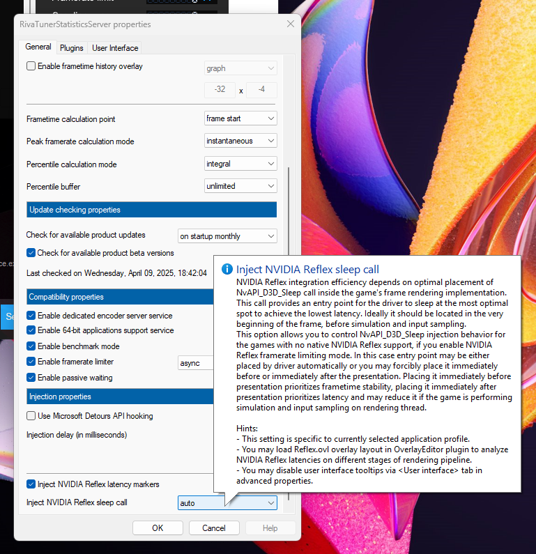536x554 pixels.
Task: Open Percentile buffer dropdown
Action: (240, 186)
